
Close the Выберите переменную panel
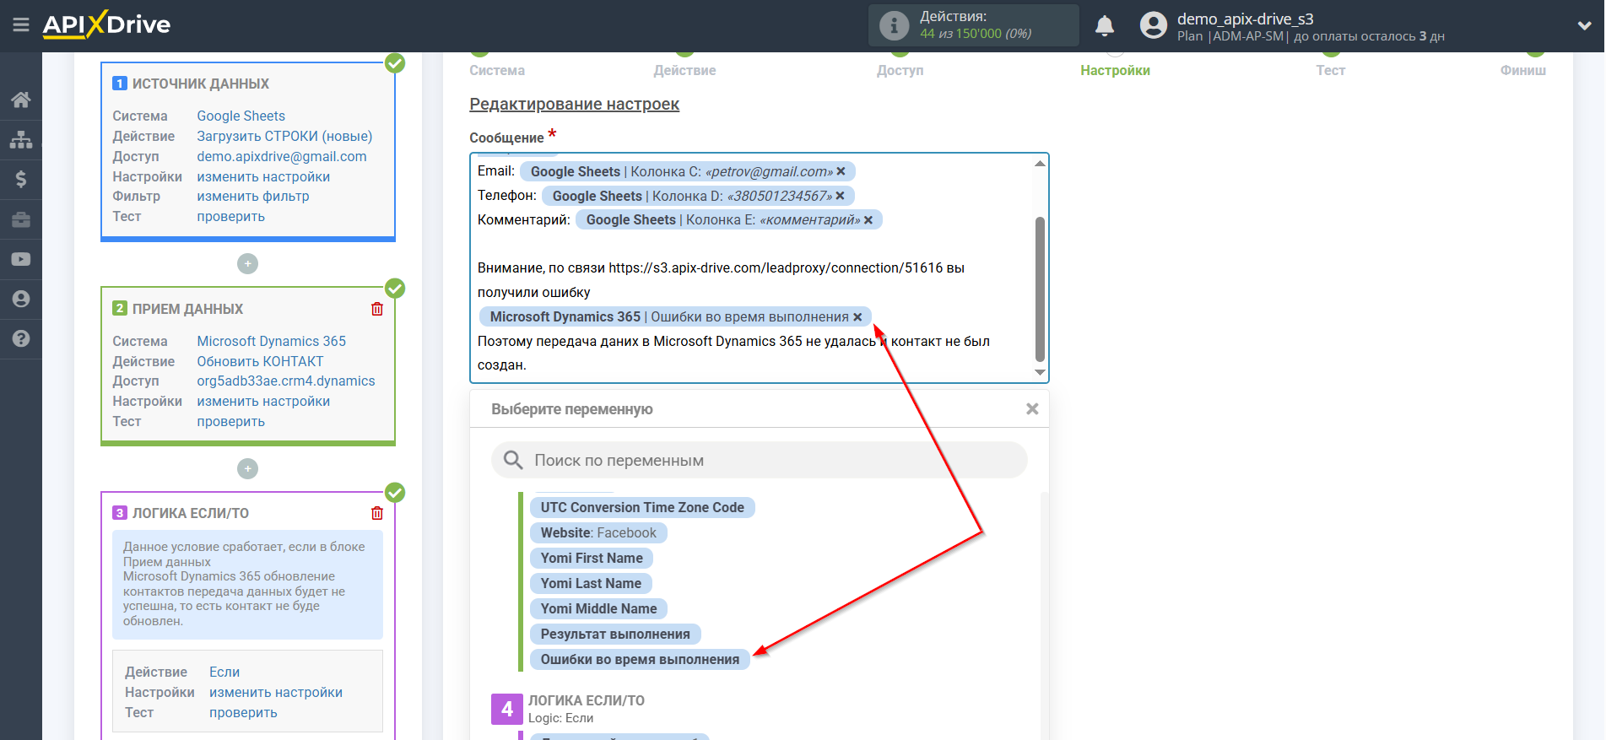tap(1032, 409)
